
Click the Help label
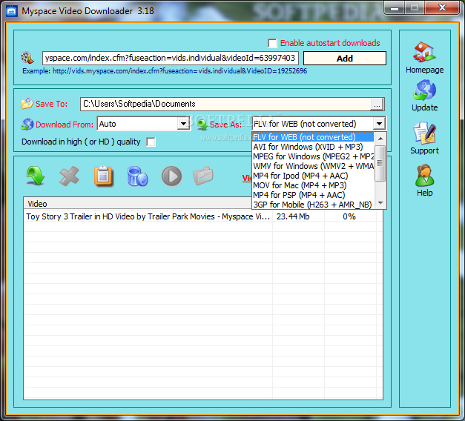click(x=424, y=193)
